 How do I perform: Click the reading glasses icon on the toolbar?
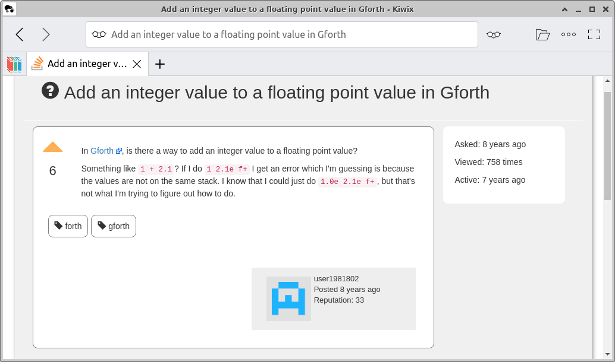coord(494,34)
